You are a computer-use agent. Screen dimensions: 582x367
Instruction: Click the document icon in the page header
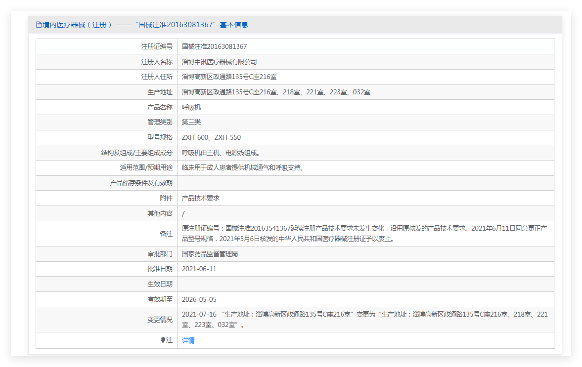pos(39,25)
